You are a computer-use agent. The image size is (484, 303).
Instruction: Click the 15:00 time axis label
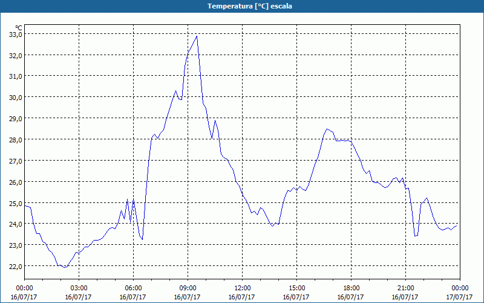296,288
